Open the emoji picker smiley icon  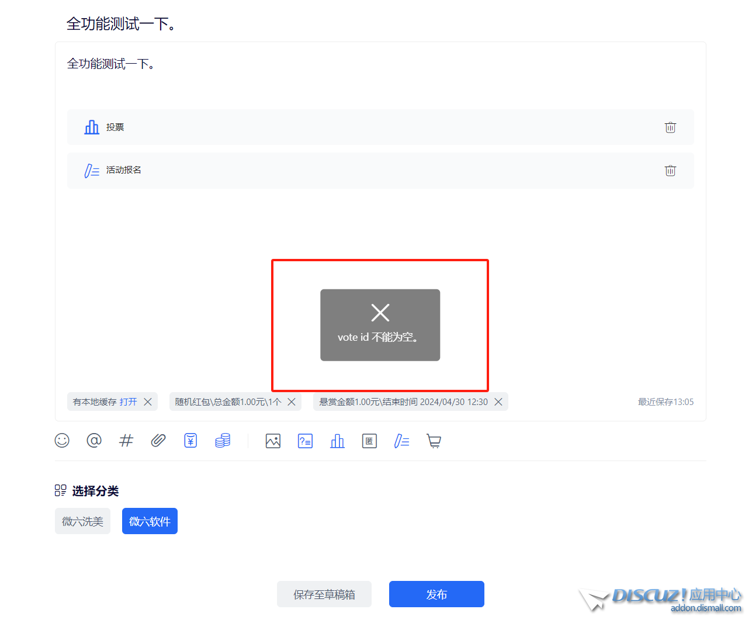point(62,440)
